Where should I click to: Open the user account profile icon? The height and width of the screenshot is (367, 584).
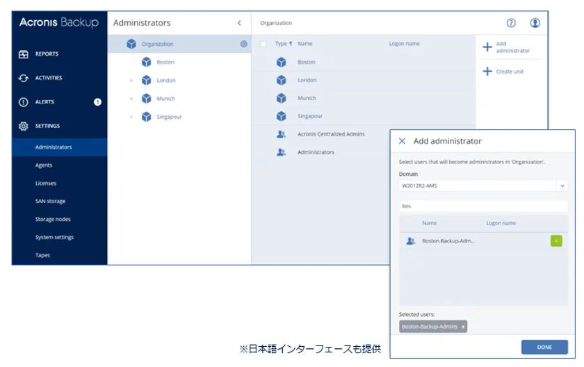[535, 23]
